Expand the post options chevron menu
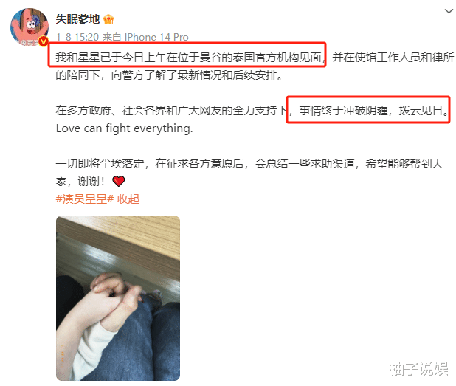This screenshot has height=386, width=456. pyautogui.click(x=449, y=11)
